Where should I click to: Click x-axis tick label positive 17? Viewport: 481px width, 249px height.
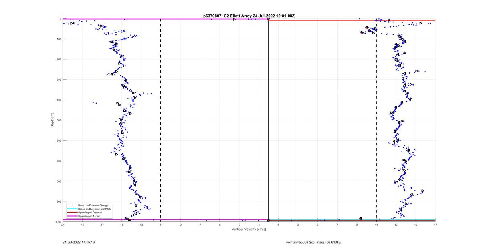(435, 225)
